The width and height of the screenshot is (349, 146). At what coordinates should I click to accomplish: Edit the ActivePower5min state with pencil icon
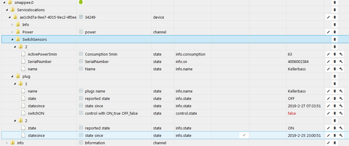point(328,54)
